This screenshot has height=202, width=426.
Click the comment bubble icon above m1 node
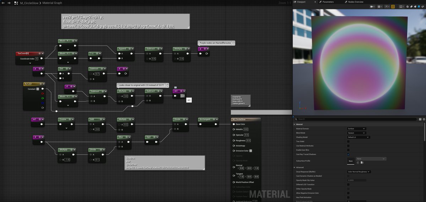coord(175,87)
